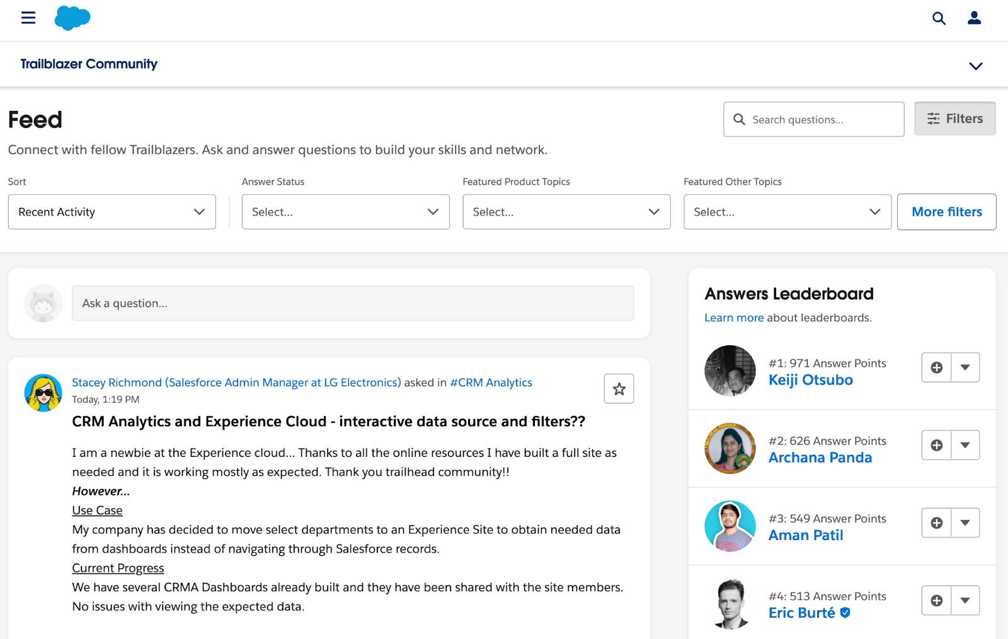Open Eric Burté's profile
This screenshot has height=639, width=1008.
tap(802, 613)
